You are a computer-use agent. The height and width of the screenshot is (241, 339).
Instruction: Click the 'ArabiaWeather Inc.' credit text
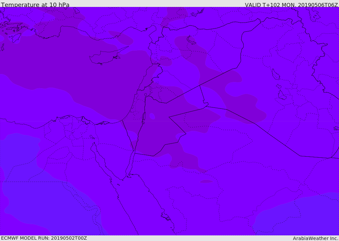(x=315, y=238)
